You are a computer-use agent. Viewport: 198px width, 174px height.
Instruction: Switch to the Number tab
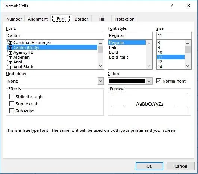tap(14, 19)
